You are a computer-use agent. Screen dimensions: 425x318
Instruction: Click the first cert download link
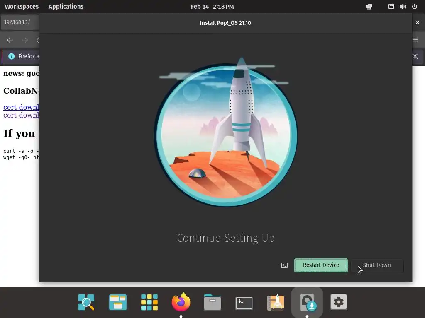point(21,107)
